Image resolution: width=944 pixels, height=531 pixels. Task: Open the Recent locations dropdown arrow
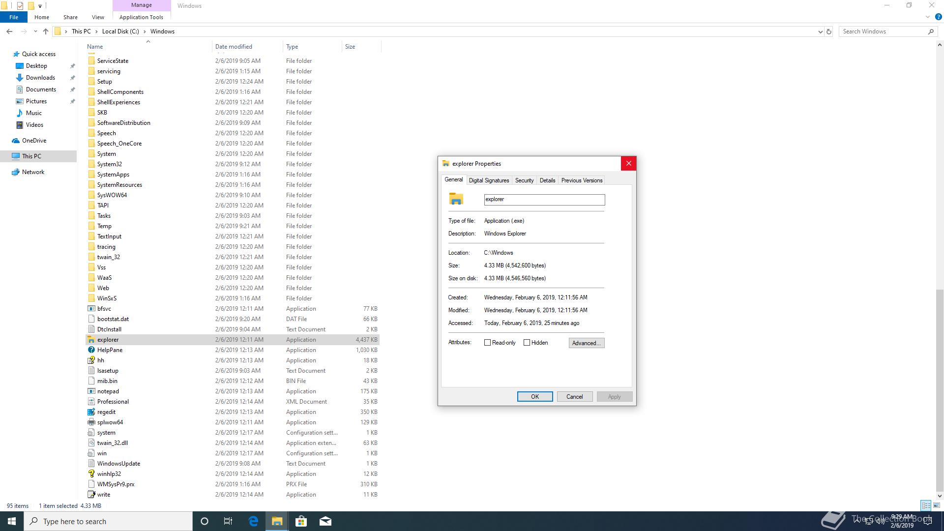[35, 31]
